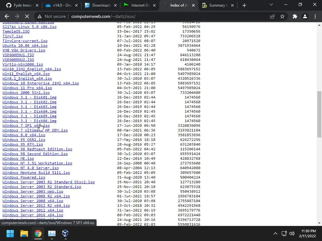The height and width of the screenshot is (241, 322).
Task: Download Windows_7_SP1_x64.iso
Action: point(26,126)
